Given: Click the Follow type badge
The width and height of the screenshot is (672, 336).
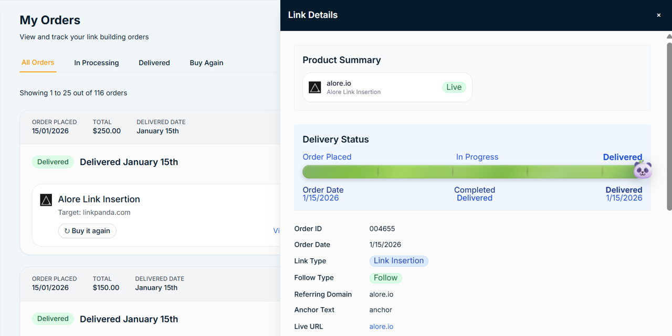Looking at the screenshot, I should tap(385, 278).
